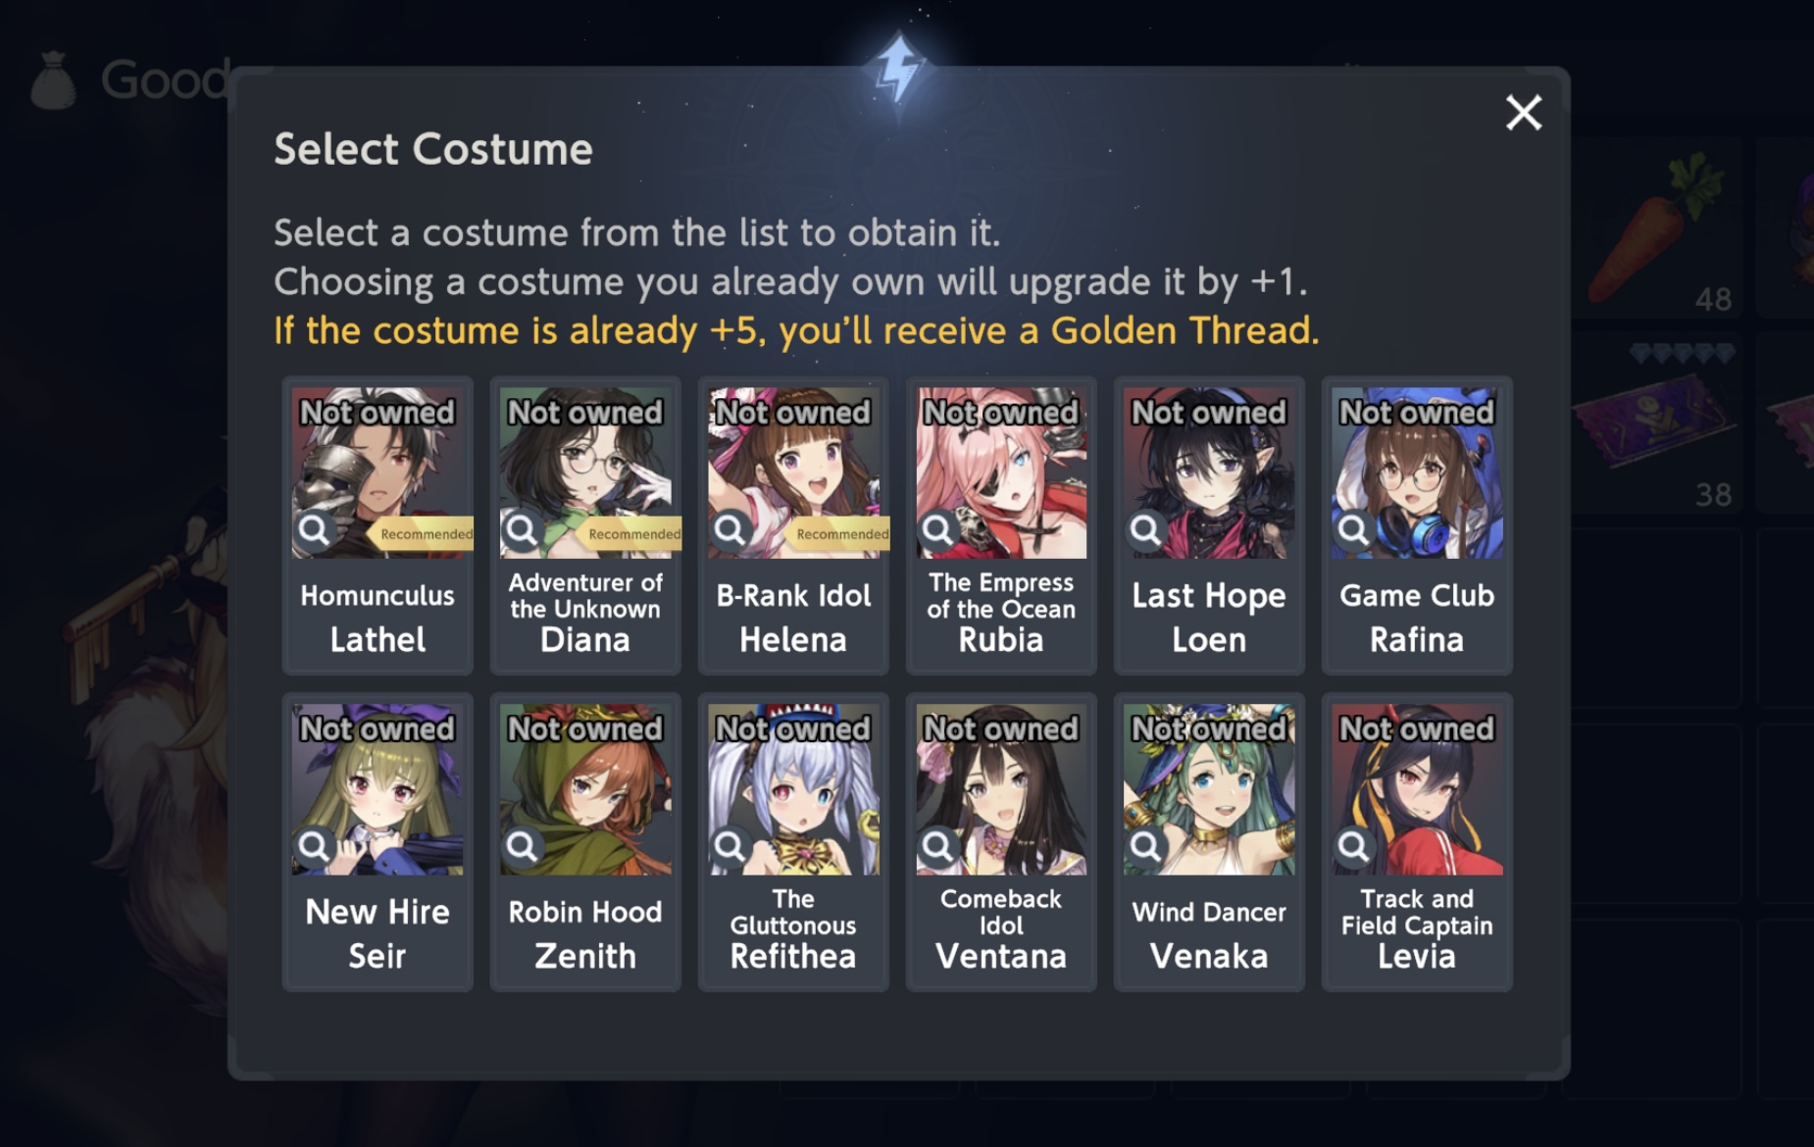The width and height of the screenshot is (1814, 1147).
Task: Select the Homunculus Lathel costume name
Action: tap(378, 618)
